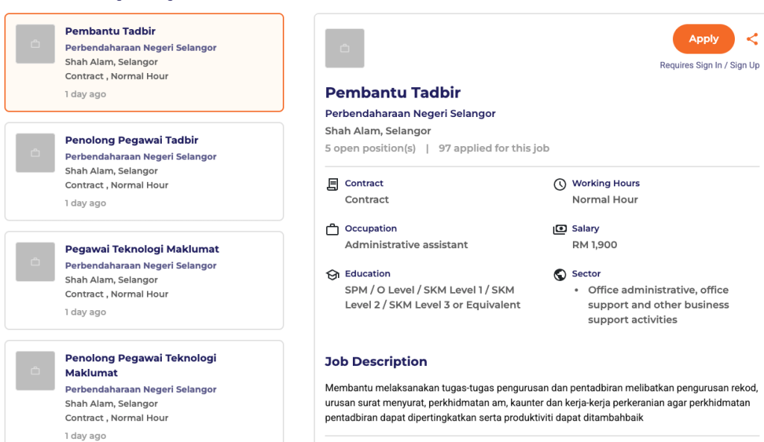The width and height of the screenshot is (764, 442).
Task: Click the Pembantu Tadbir heading in details panel
Action: (x=392, y=93)
